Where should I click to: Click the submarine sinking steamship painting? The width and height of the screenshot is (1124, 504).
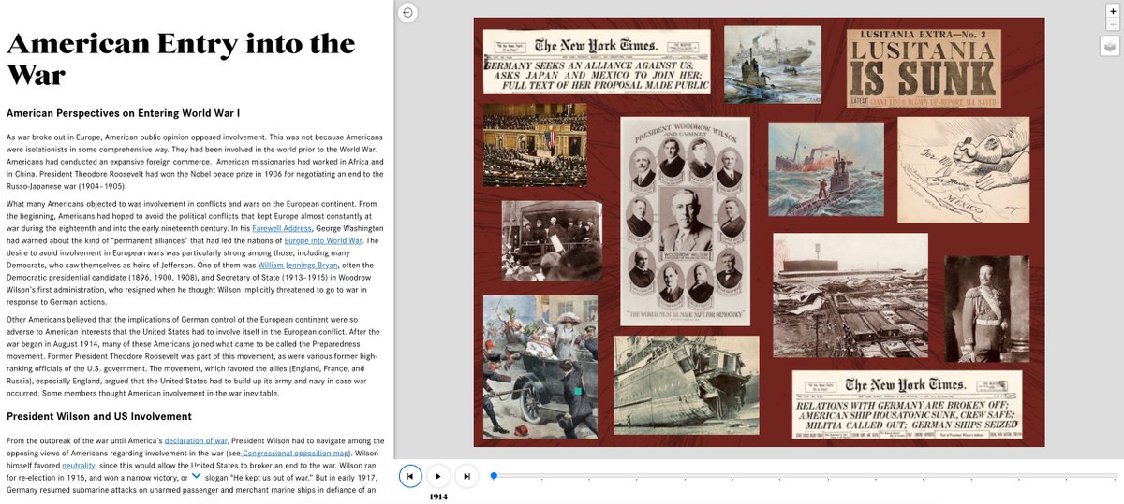826,170
